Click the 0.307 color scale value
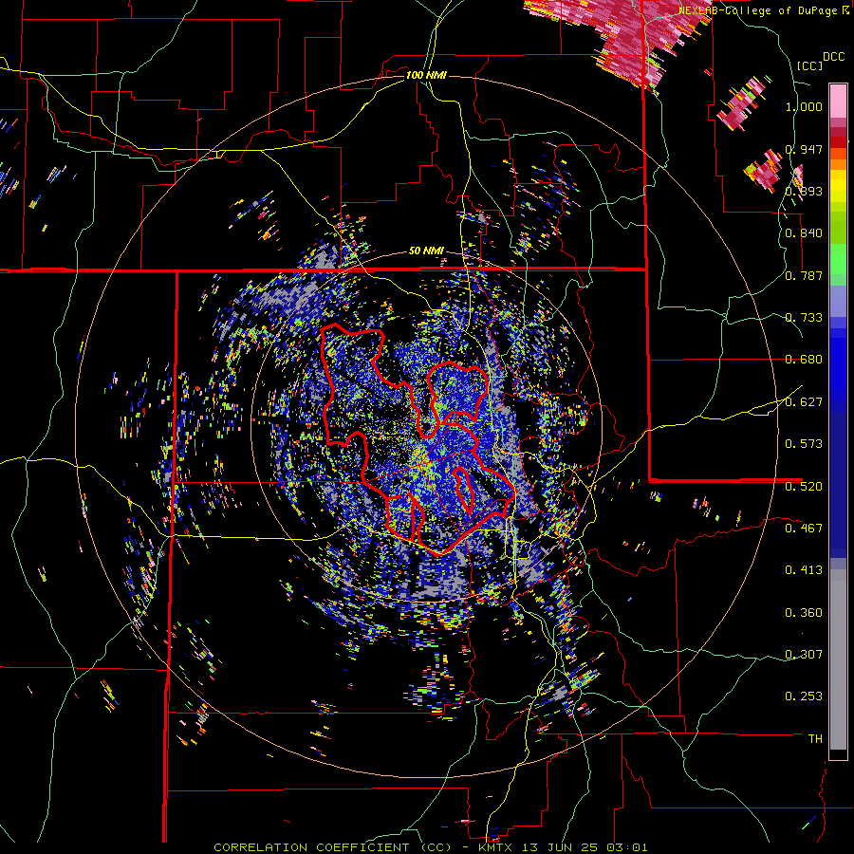 (804, 655)
